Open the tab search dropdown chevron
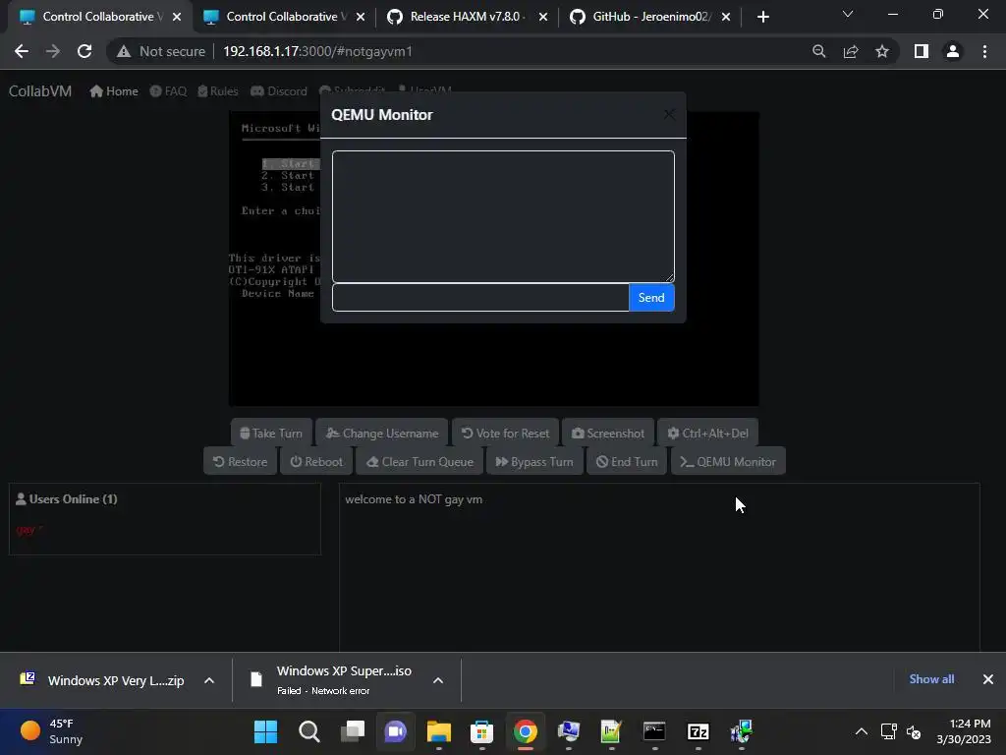The width and height of the screenshot is (1006, 755). [x=848, y=14]
